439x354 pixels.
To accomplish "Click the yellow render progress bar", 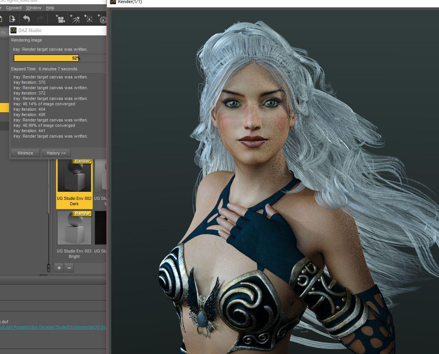I will tap(47, 58).
